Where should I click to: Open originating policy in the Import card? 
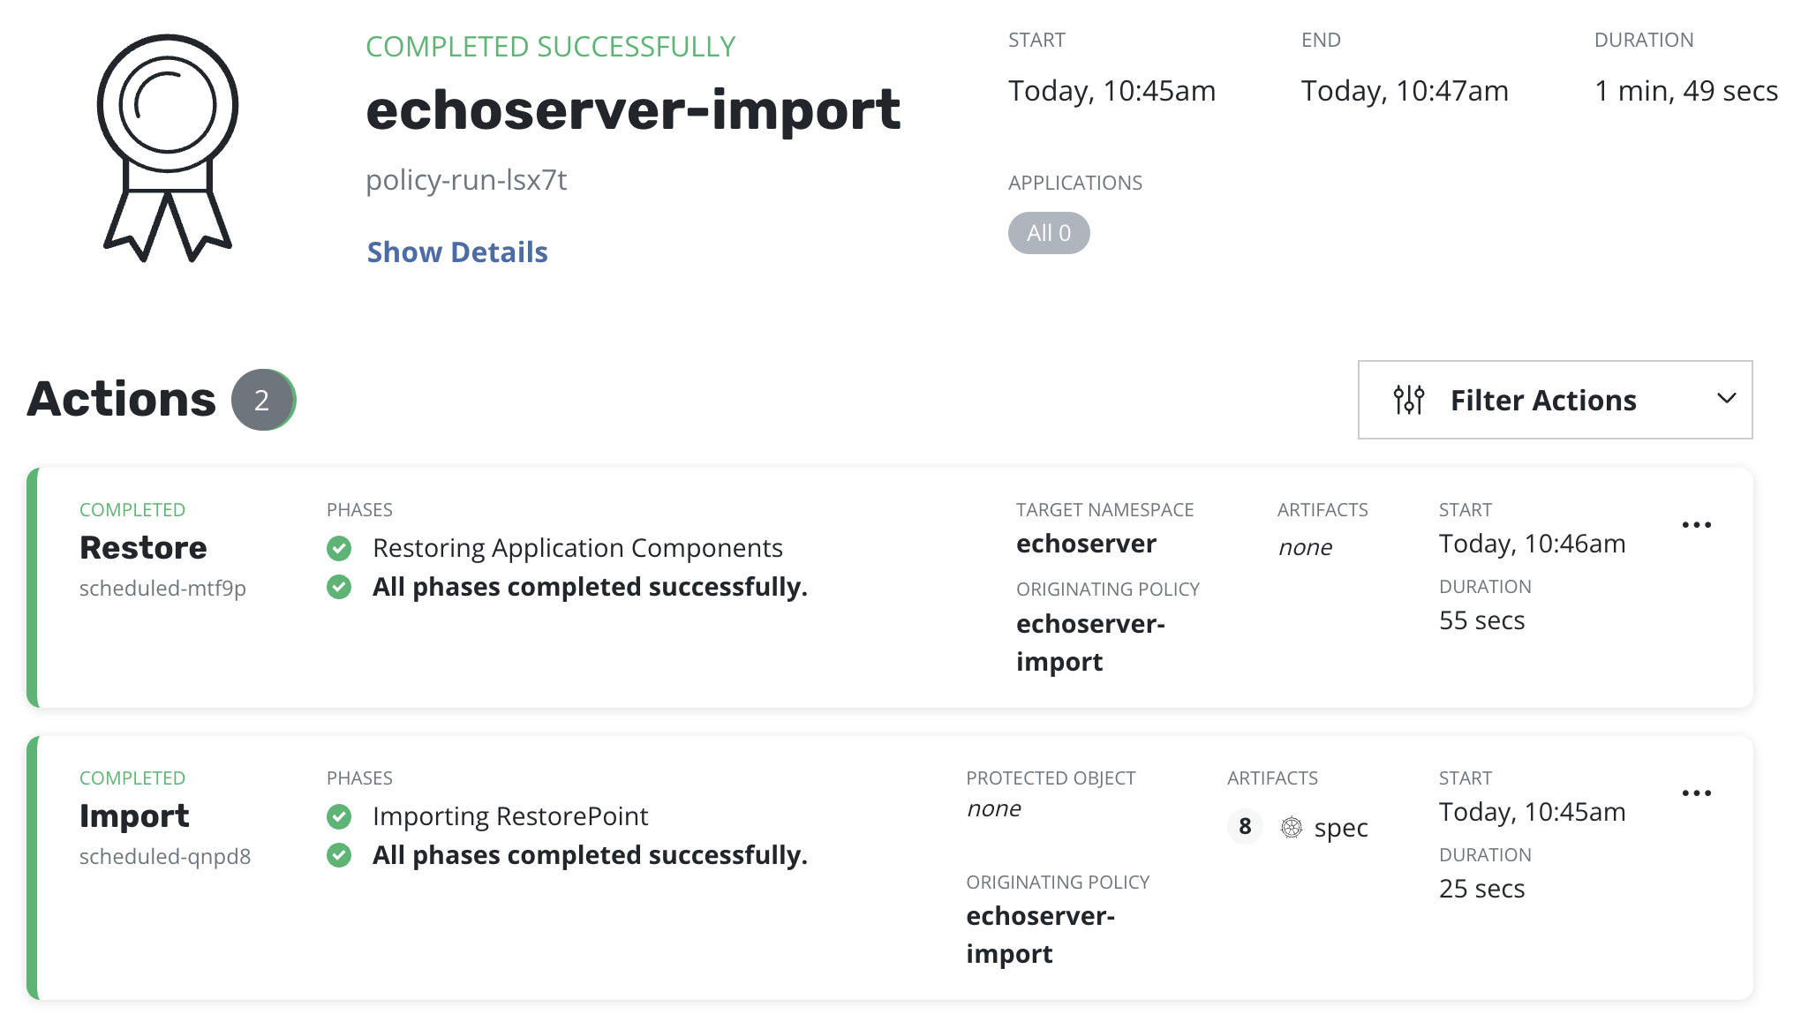point(1040,935)
